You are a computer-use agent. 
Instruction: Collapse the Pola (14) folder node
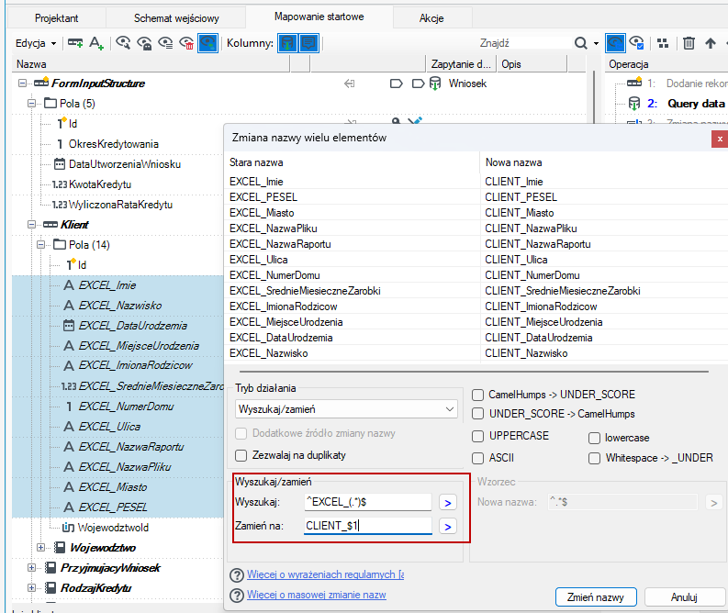click(41, 244)
